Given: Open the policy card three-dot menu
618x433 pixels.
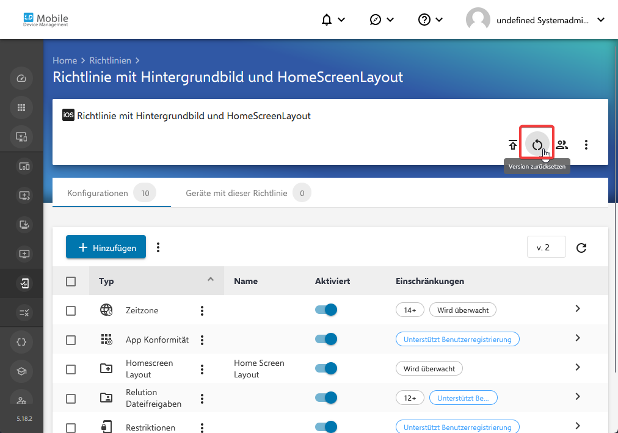Looking at the screenshot, I should click(x=586, y=145).
